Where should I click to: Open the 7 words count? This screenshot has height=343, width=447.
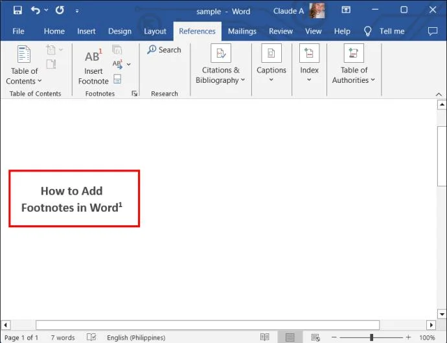coord(63,338)
